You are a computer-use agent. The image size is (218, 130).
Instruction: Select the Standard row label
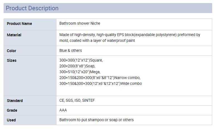pos(15,101)
